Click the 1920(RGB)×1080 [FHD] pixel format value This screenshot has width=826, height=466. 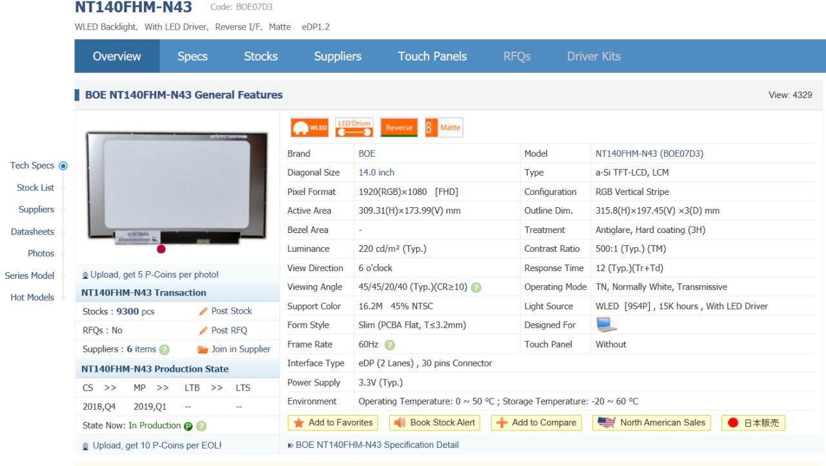(x=408, y=192)
